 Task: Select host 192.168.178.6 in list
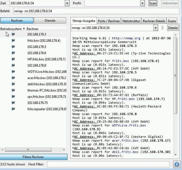[x=37, y=53]
